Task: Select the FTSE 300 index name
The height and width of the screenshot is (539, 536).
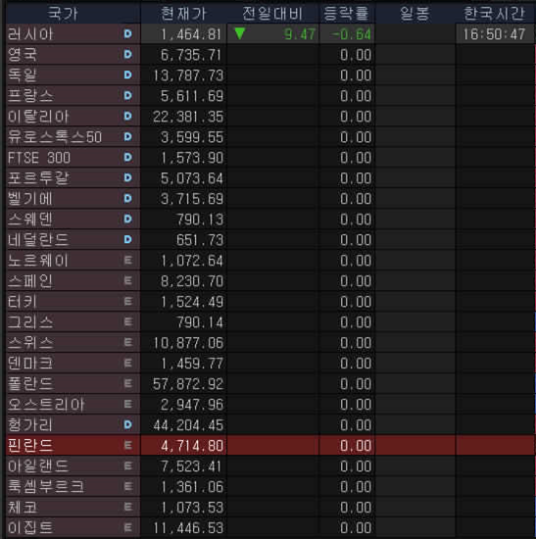Action: point(39,158)
